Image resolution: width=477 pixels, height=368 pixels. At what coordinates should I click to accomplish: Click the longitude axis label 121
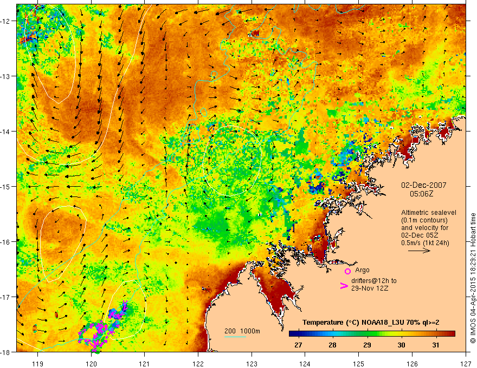[x=145, y=364]
